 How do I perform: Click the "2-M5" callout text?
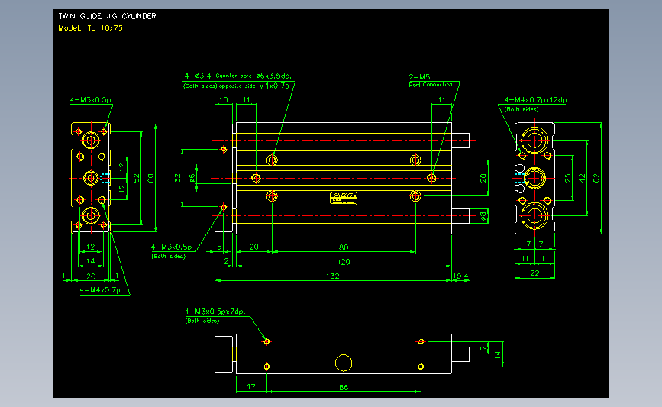click(419, 77)
